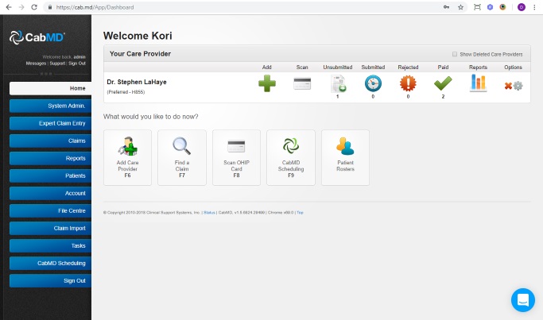Click the Status link in footer
This screenshot has width=543, height=320.
pyautogui.click(x=210, y=212)
